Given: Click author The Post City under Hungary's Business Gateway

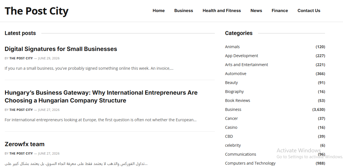Looking at the screenshot, I should coord(21,110).
